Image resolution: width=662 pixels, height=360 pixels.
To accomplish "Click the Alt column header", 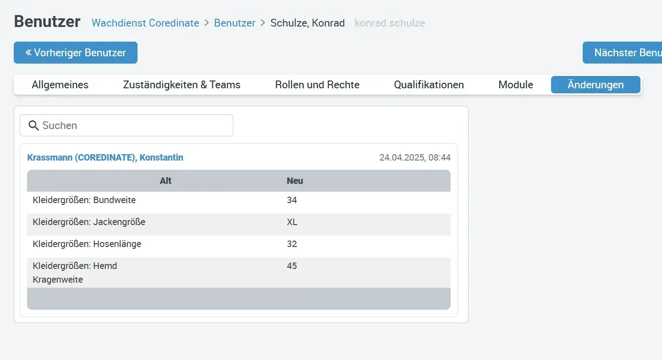I will [x=165, y=181].
